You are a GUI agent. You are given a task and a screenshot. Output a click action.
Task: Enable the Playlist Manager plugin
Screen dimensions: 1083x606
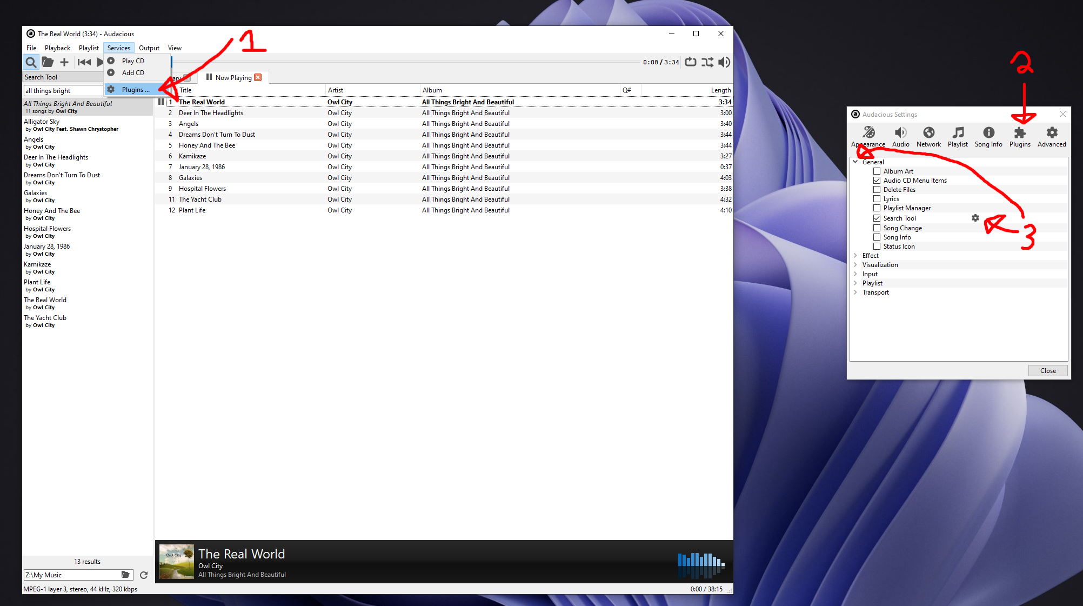(x=877, y=208)
